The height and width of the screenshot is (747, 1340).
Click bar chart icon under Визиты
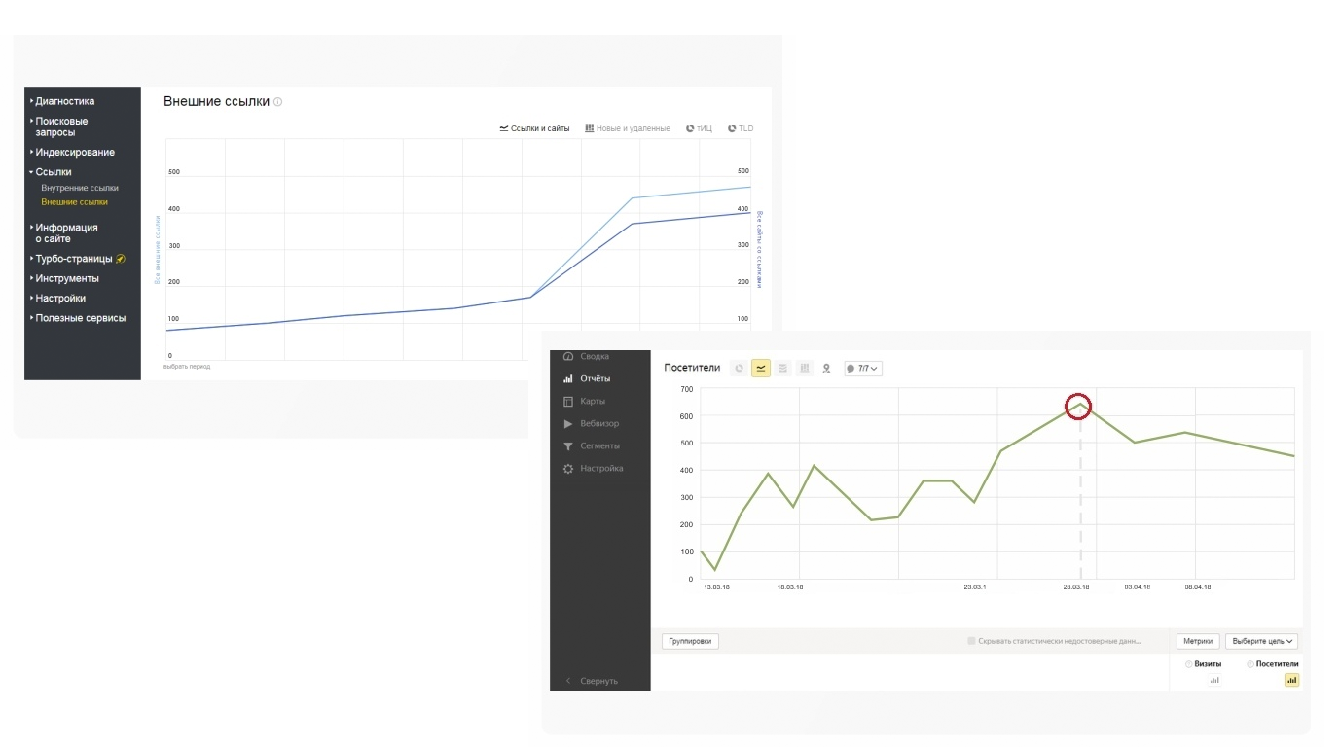tap(1214, 681)
